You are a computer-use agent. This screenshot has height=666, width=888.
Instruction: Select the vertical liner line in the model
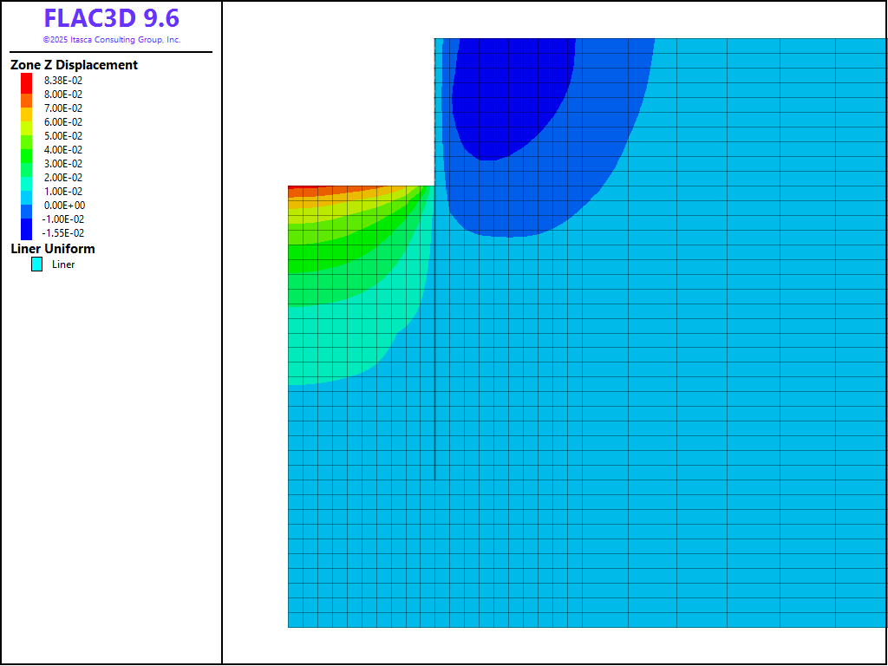click(x=434, y=390)
